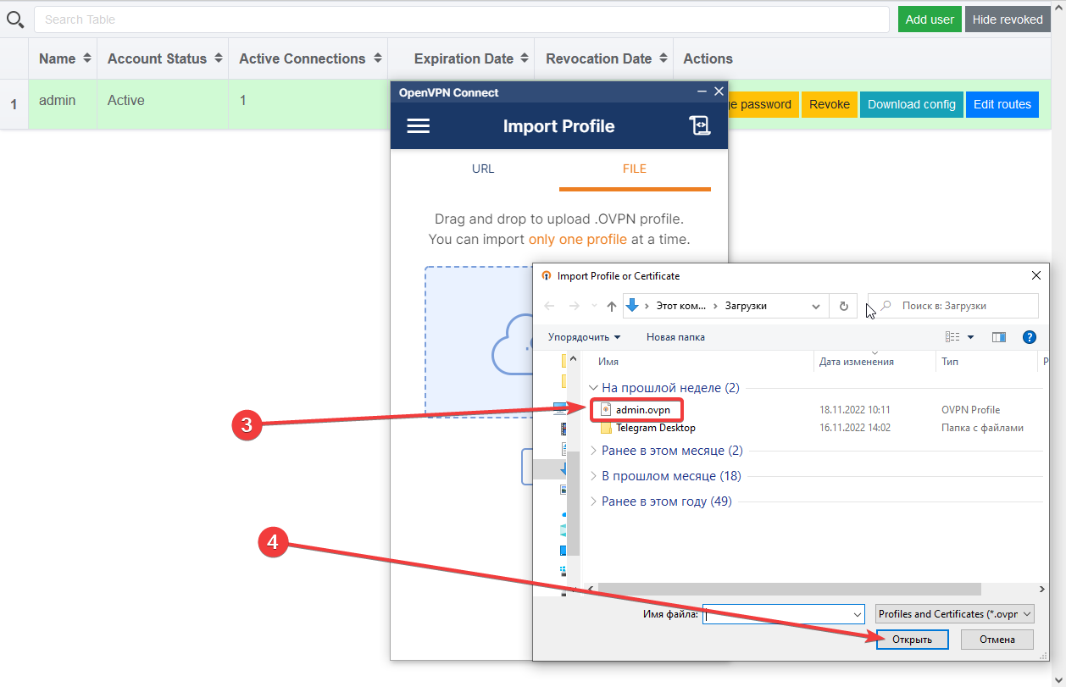Select the admin.ovpn file name

tap(643, 410)
